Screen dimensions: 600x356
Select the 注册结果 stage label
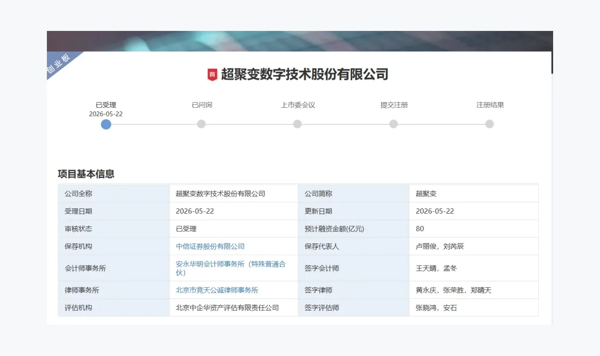490,105
